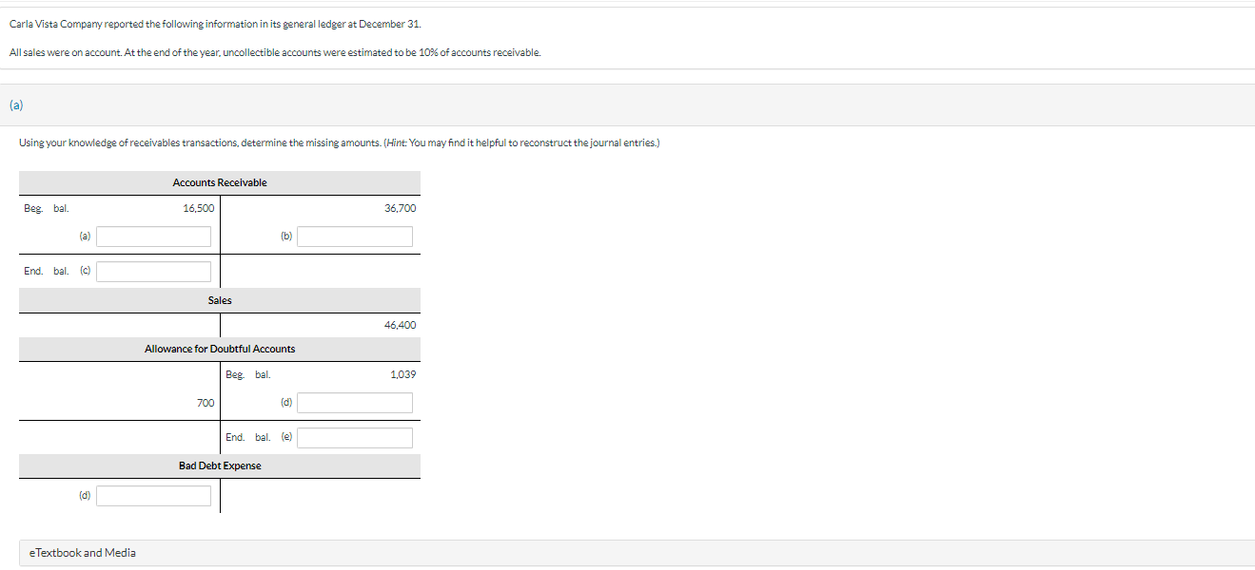Select the 36,700 credit amount in Accounts Receivable
The width and height of the screenshot is (1255, 570).
coord(399,207)
